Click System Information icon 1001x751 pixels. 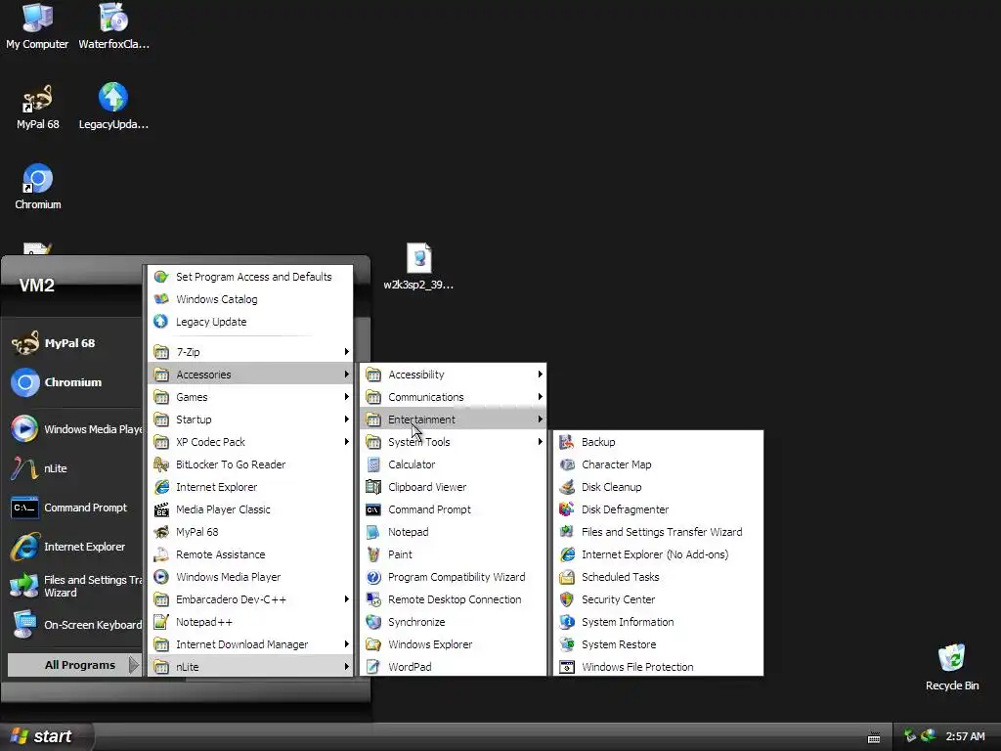pos(566,621)
